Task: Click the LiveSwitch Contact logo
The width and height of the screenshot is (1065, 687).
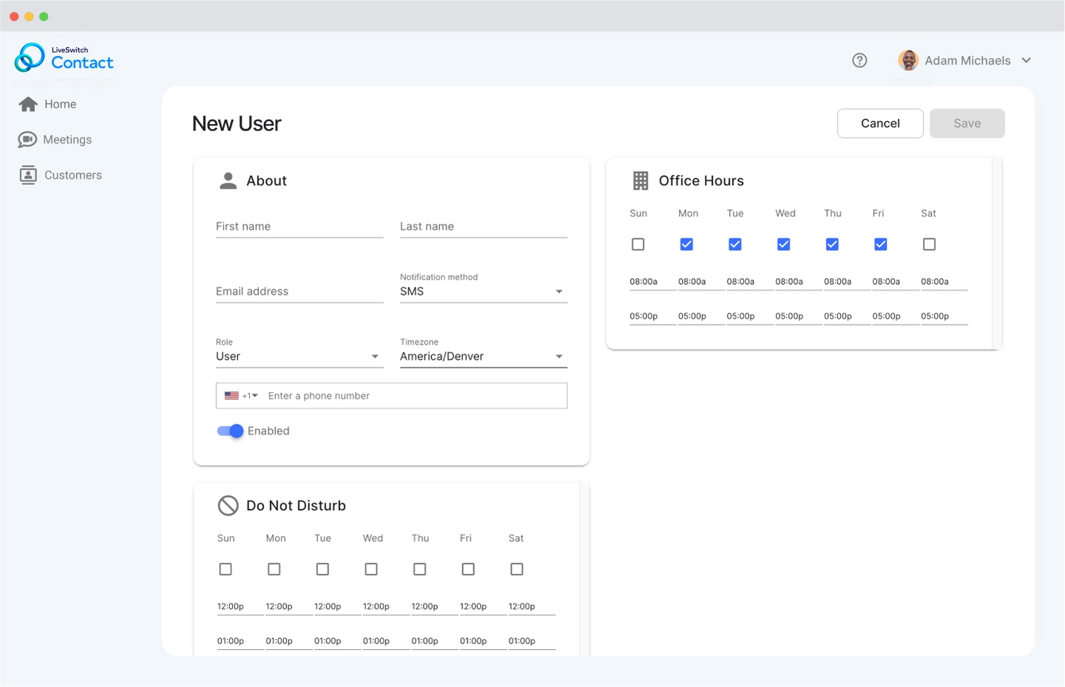Action: [x=64, y=58]
